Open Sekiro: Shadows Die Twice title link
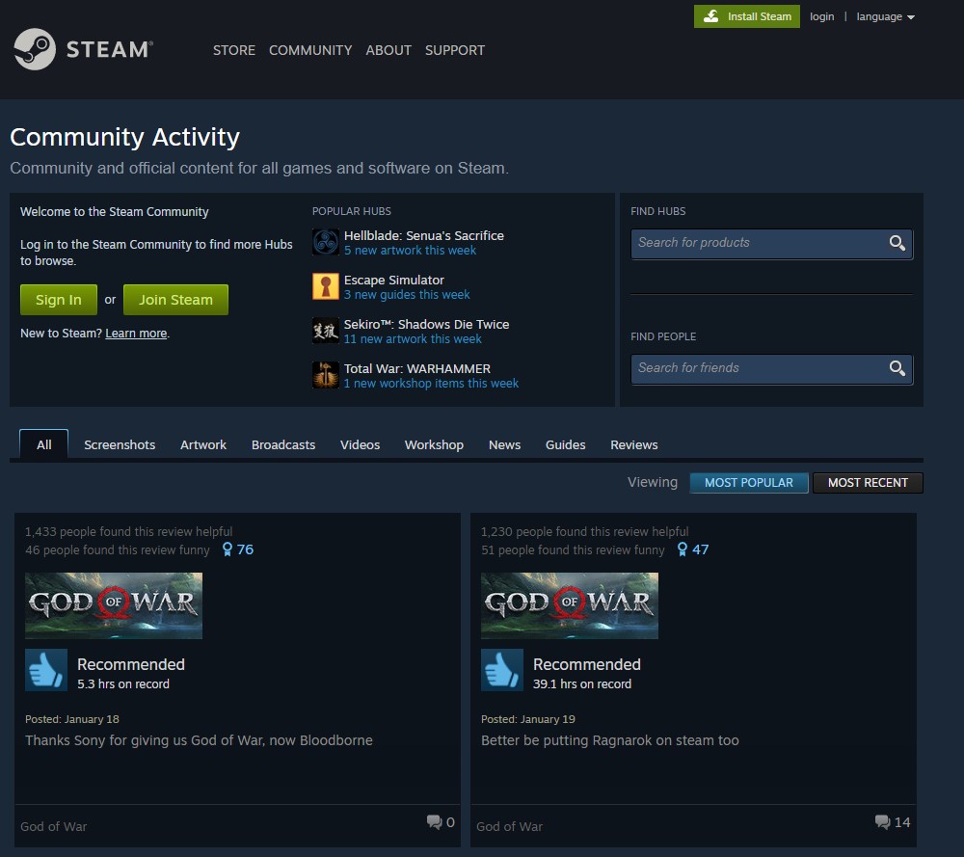This screenshot has width=964, height=857. pyautogui.click(x=427, y=324)
